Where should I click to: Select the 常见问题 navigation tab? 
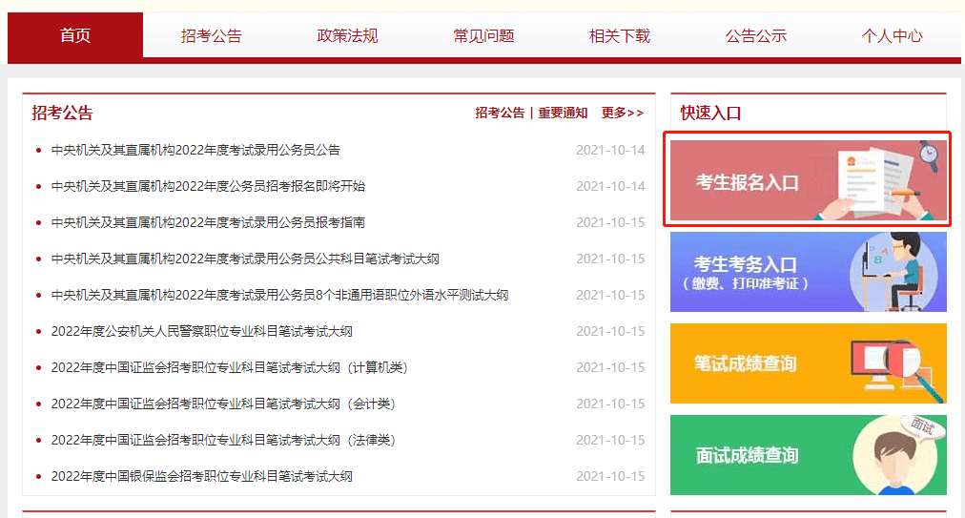tap(483, 35)
